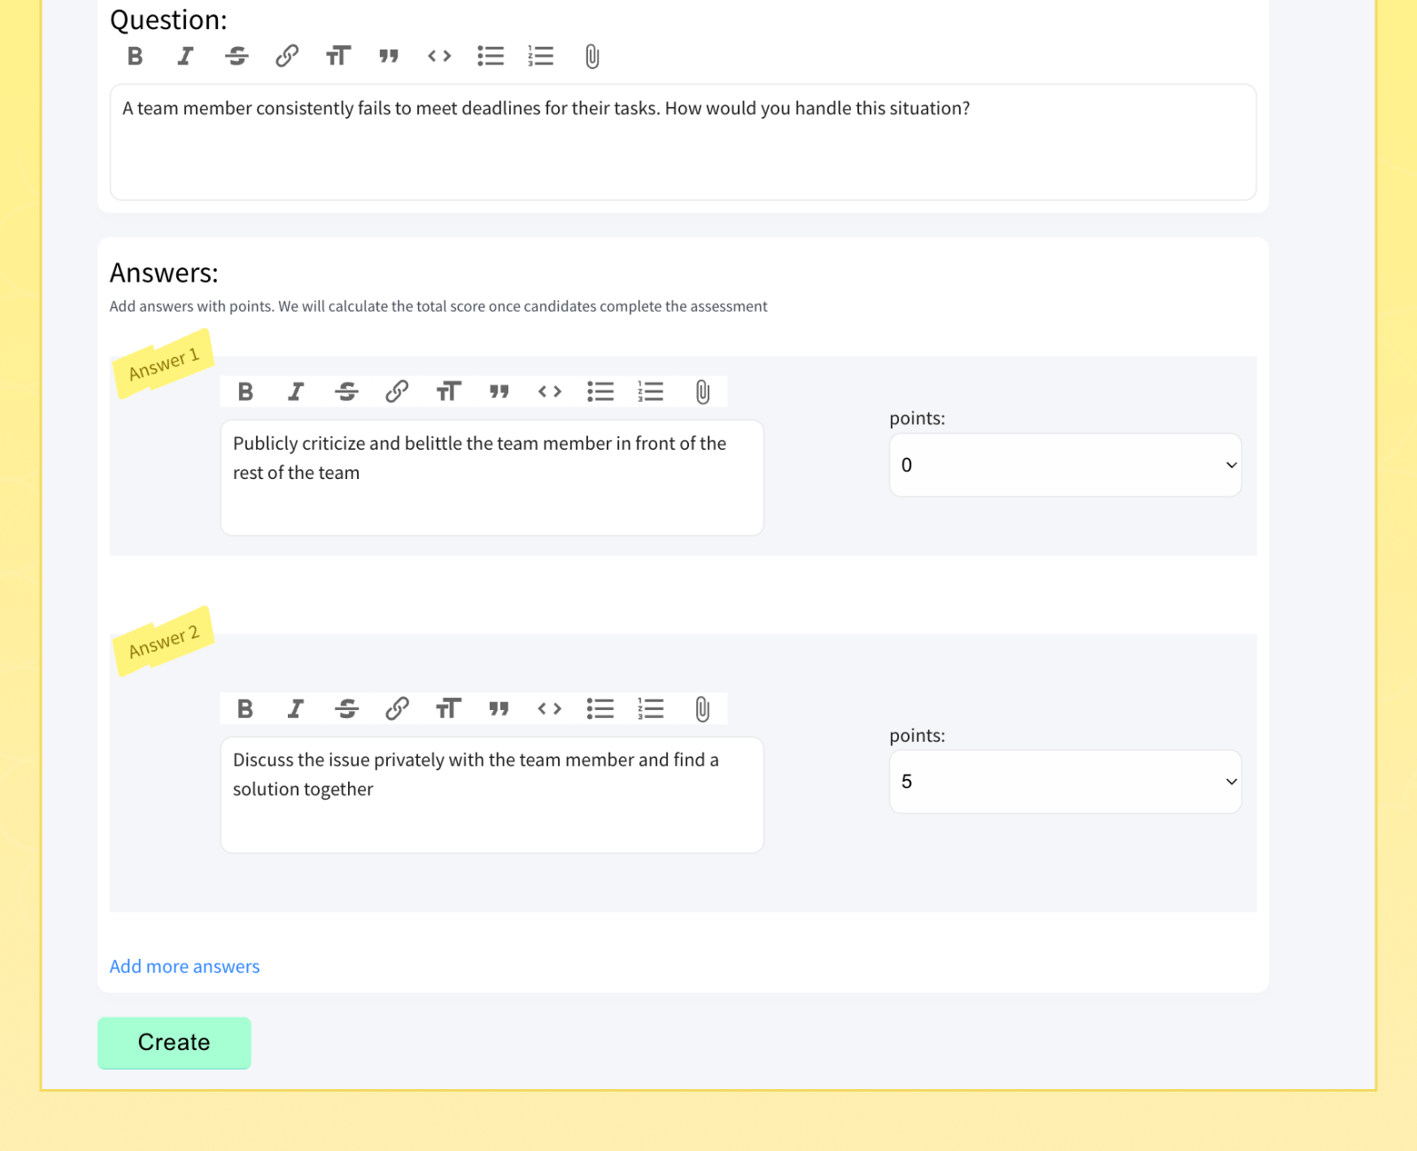The image size is (1417, 1151).
Task: Insert a code block in the Question editor
Action: (438, 56)
